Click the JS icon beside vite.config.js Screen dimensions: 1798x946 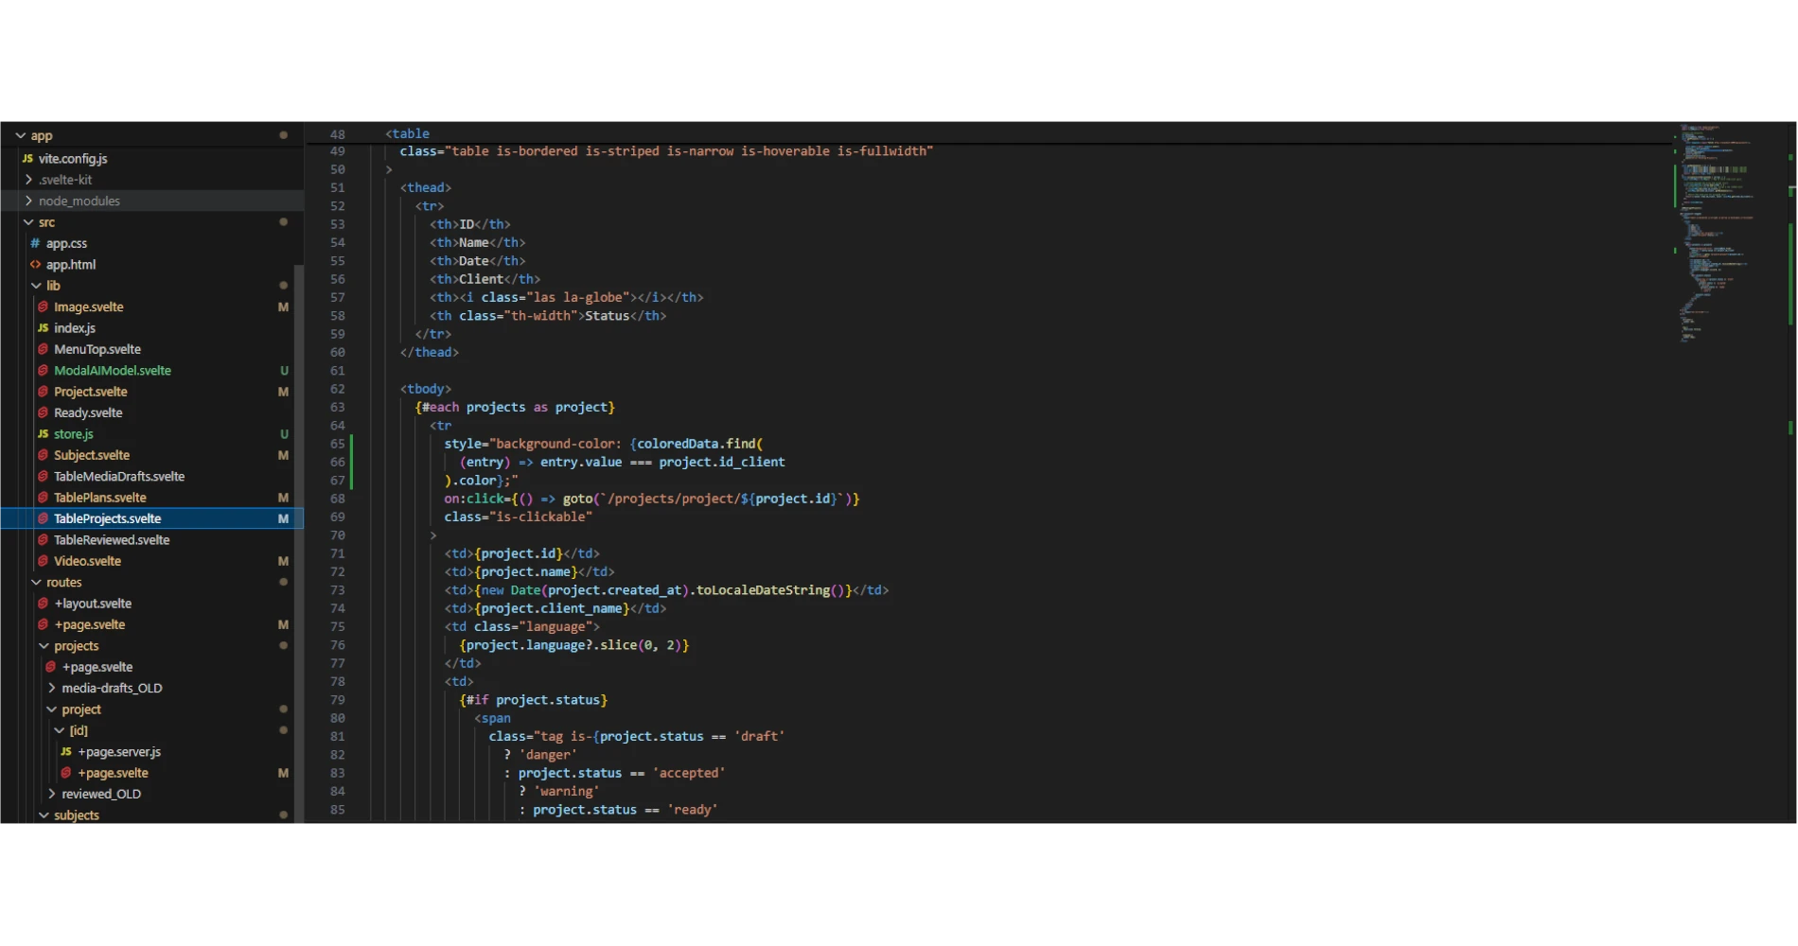[x=27, y=159]
